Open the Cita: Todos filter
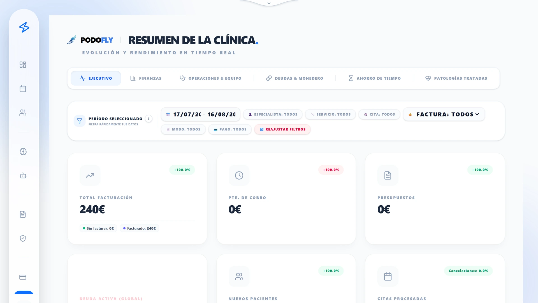This screenshot has width=538, height=303. 379,114
